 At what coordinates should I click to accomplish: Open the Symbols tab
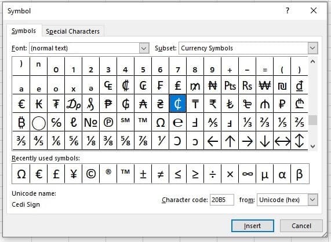24,31
